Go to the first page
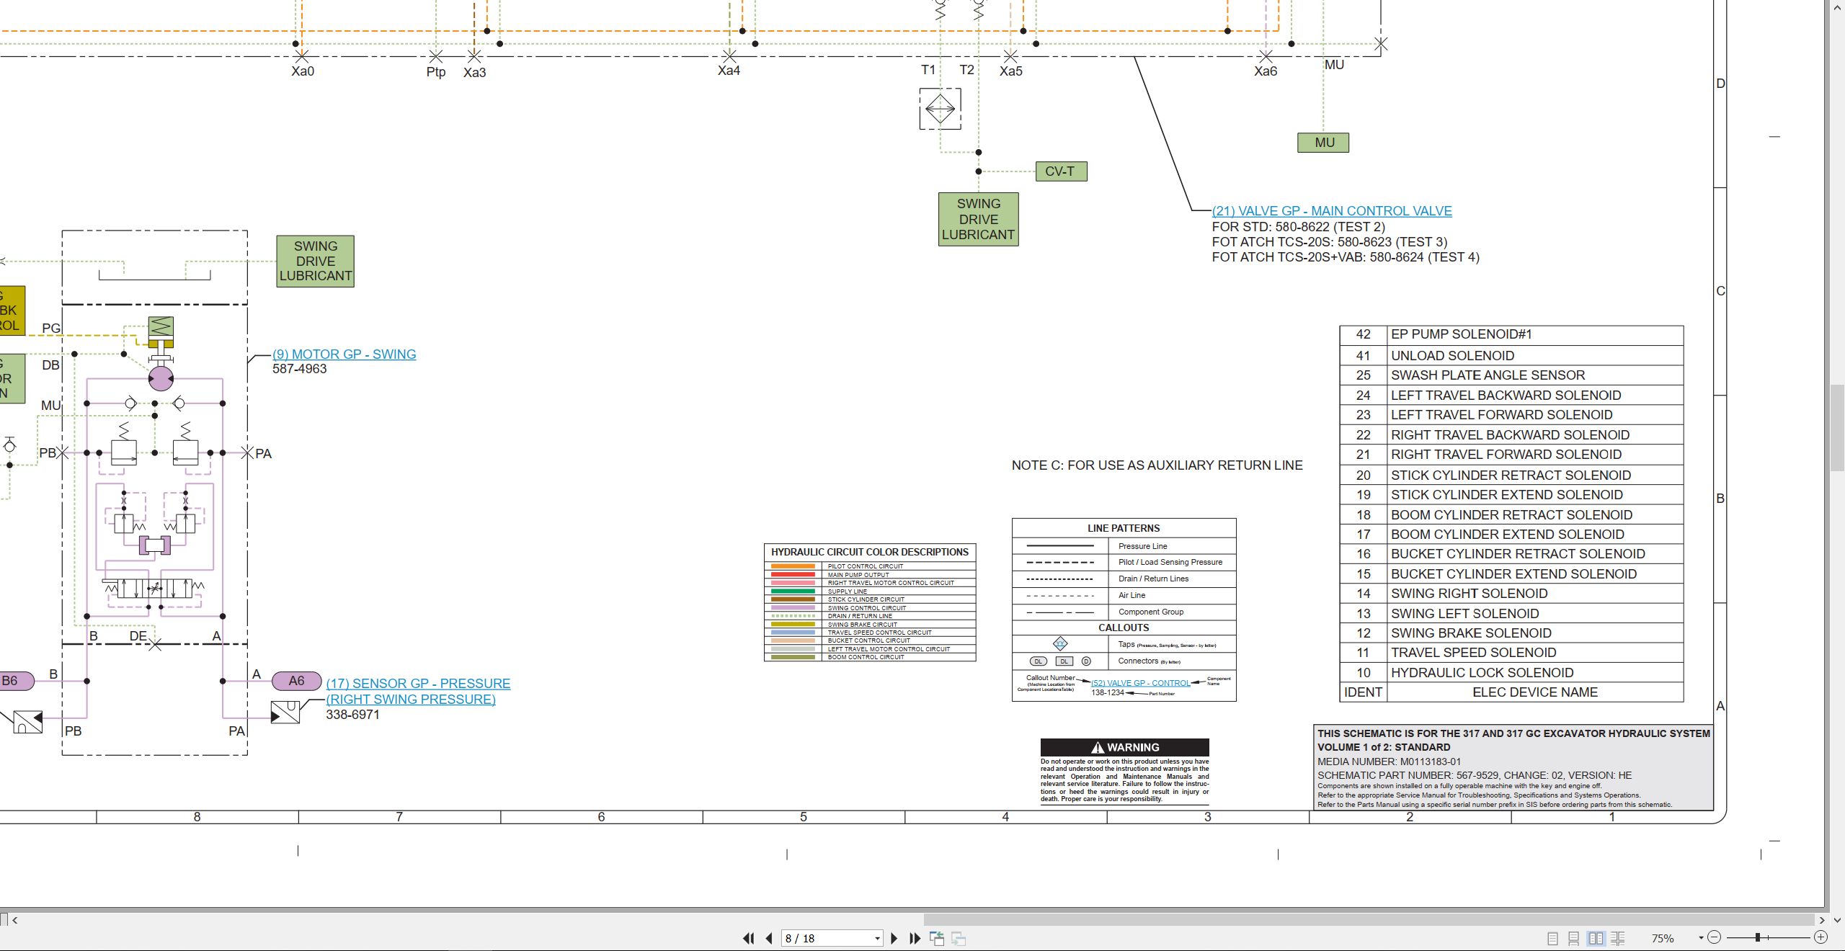 pos(749,938)
